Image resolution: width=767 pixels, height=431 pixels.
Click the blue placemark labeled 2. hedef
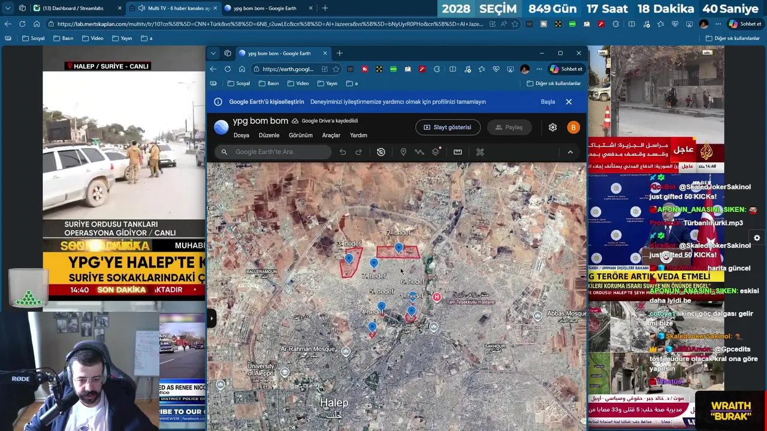[x=399, y=248]
